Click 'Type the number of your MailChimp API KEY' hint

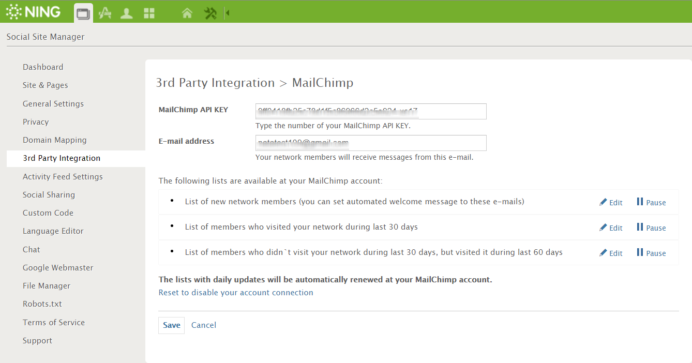coord(333,126)
